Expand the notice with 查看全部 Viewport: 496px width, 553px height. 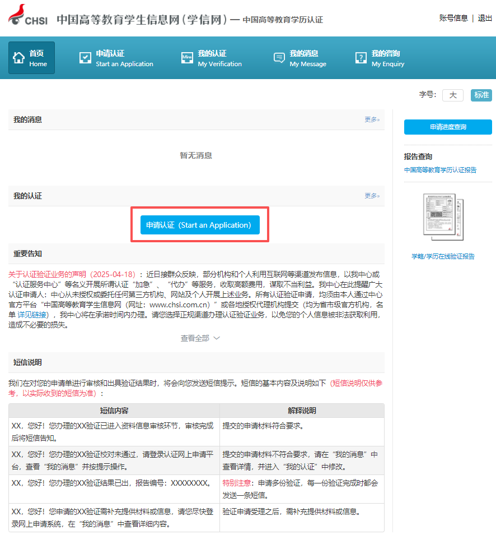point(200,338)
